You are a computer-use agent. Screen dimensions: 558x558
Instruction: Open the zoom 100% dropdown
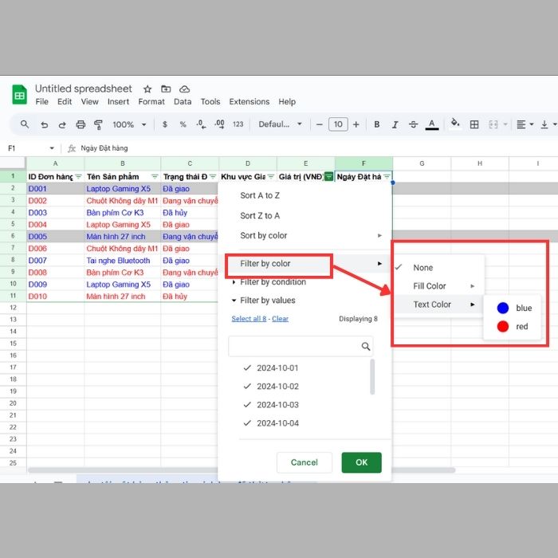click(129, 124)
